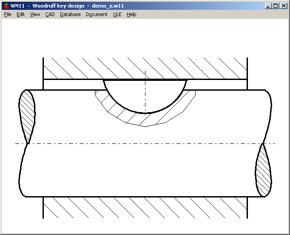The image size is (290, 235).
Task: Close the Woodruff key design window
Action: pyautogui.click(x=283, y=6)
